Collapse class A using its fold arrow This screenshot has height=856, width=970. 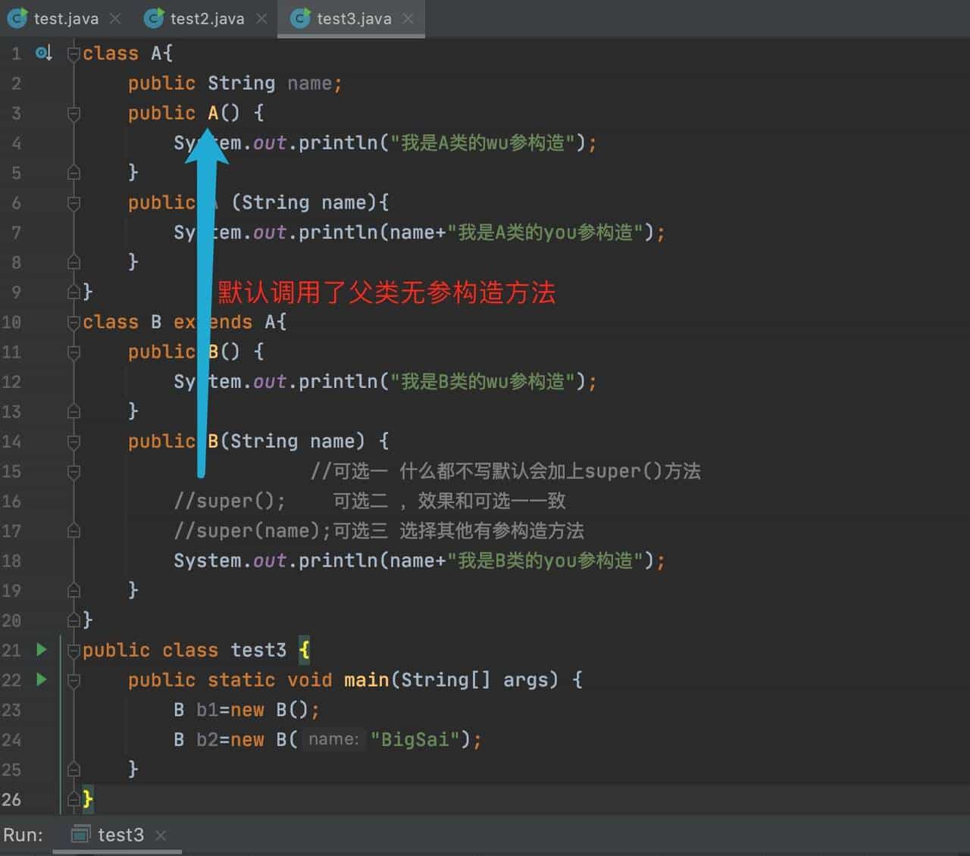pyautogui.click(x=74, y=53)
